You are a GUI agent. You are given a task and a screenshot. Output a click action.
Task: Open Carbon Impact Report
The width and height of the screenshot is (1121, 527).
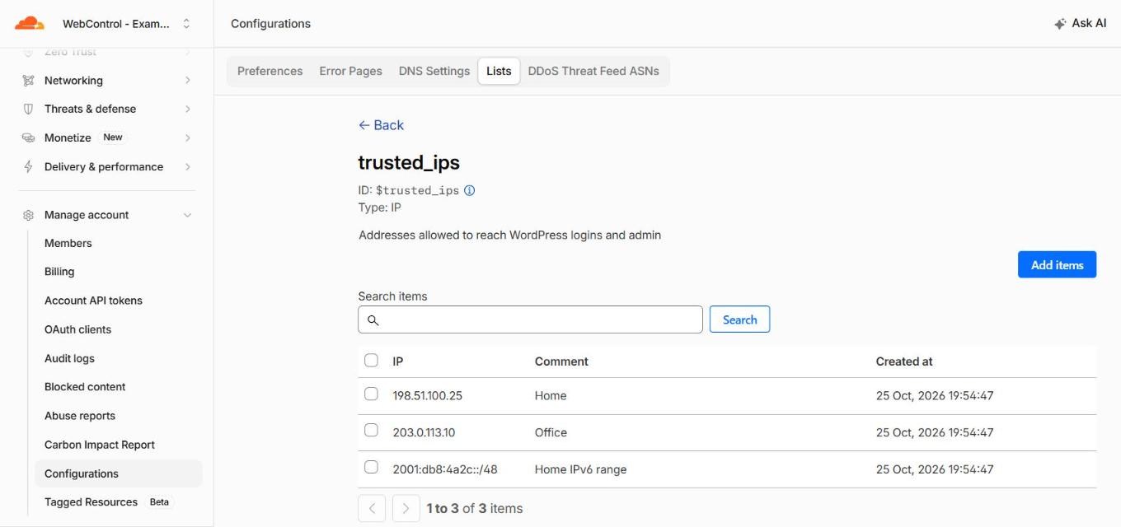[x=100, y=445]
